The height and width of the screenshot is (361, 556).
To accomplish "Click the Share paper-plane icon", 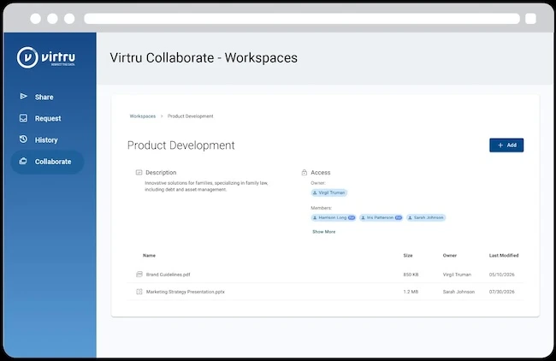I will click(23, 97).
